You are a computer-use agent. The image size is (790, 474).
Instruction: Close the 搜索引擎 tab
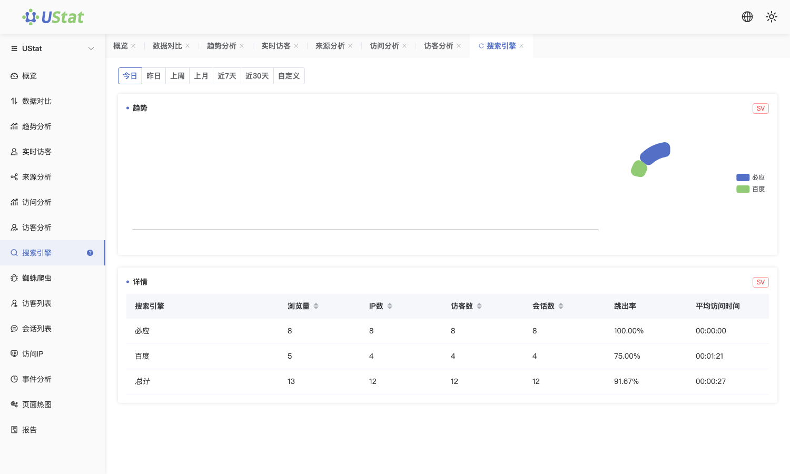pos(521,46)
